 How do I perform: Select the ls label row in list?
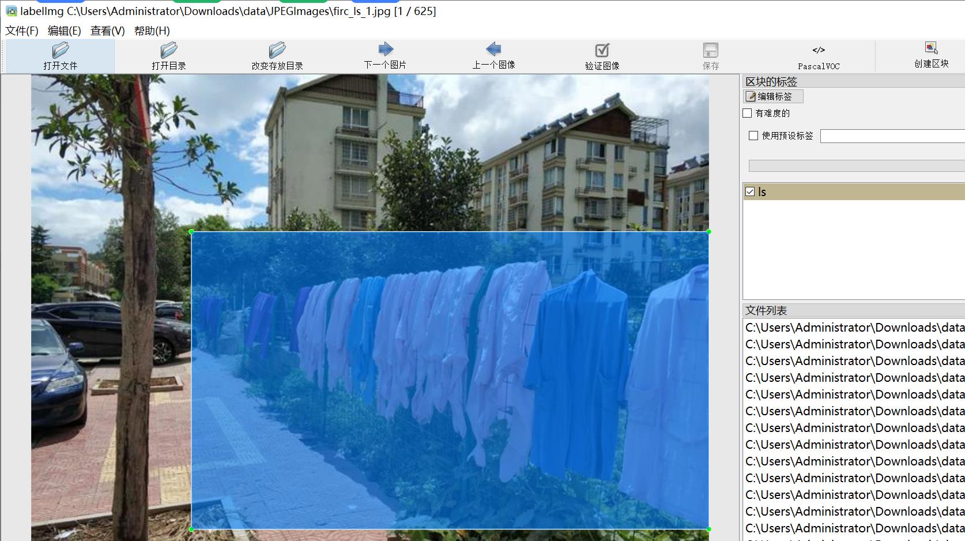point(854,191)
